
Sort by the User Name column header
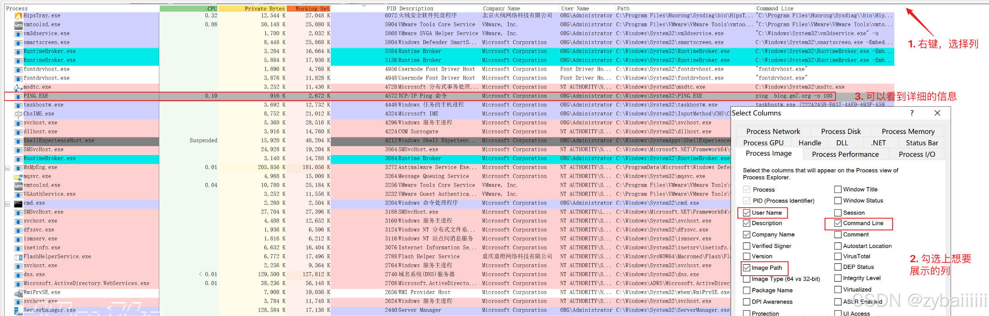tap(587, 9)
